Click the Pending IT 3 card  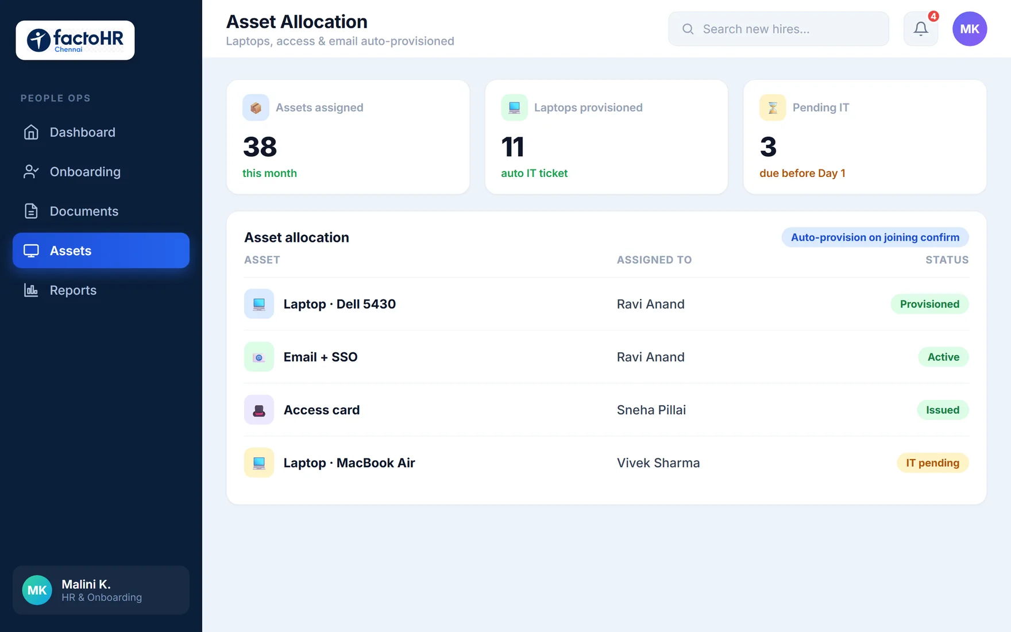tap(865, 137)
